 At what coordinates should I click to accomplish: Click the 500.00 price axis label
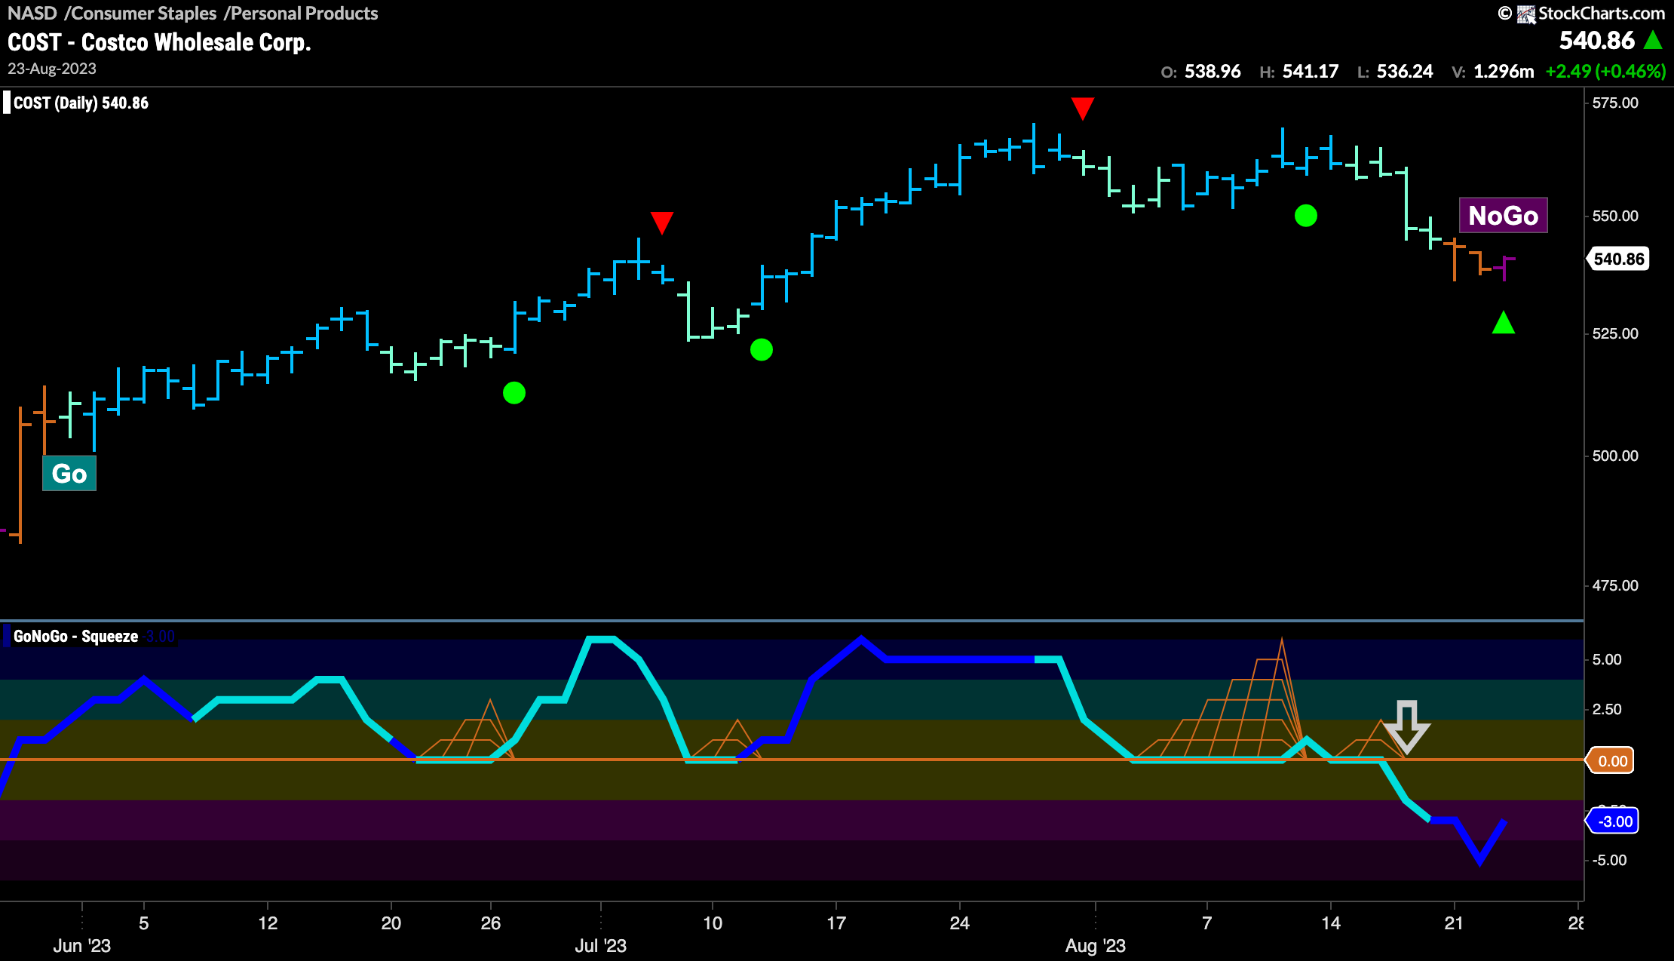(1615, 456)
